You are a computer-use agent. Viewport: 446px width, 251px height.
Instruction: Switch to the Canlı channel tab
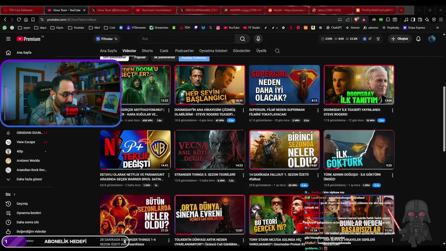point(164,51)
